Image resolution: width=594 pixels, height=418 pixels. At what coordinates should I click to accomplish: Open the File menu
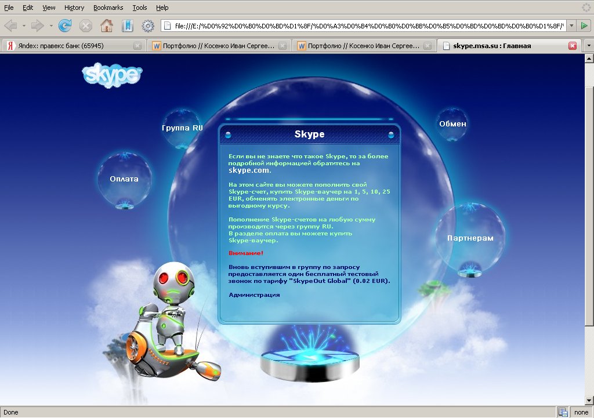(8, 8)
